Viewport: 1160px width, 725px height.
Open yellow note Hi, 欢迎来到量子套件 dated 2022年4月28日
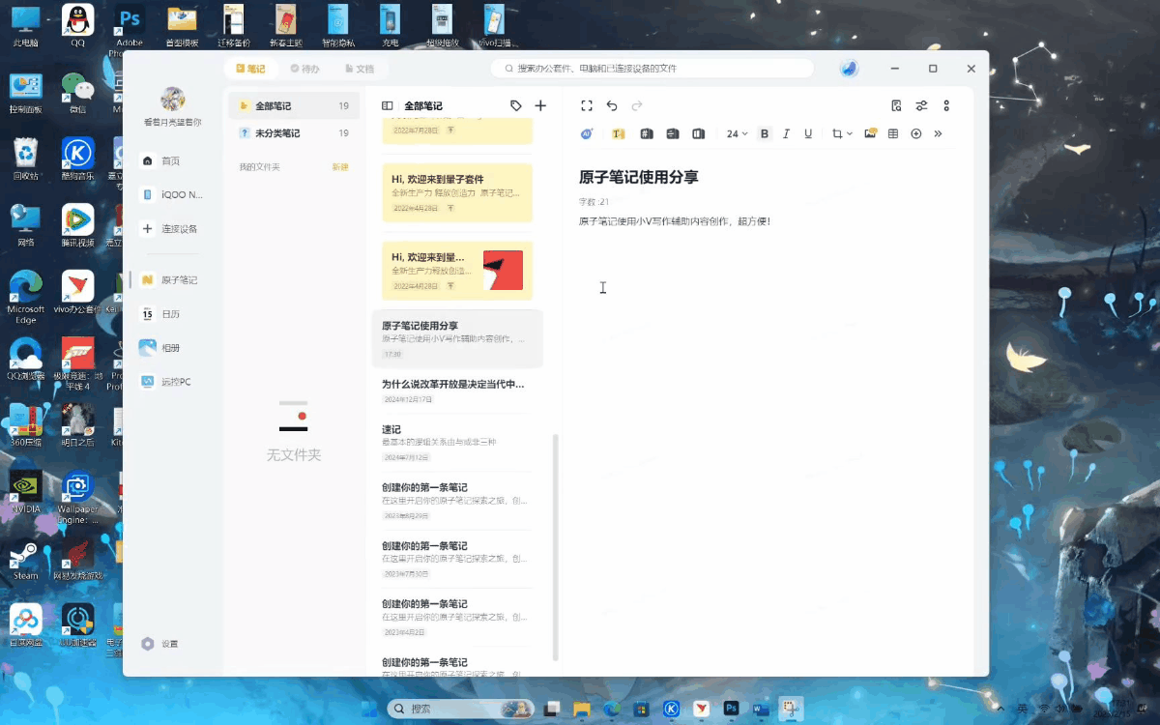click(457, 191)
